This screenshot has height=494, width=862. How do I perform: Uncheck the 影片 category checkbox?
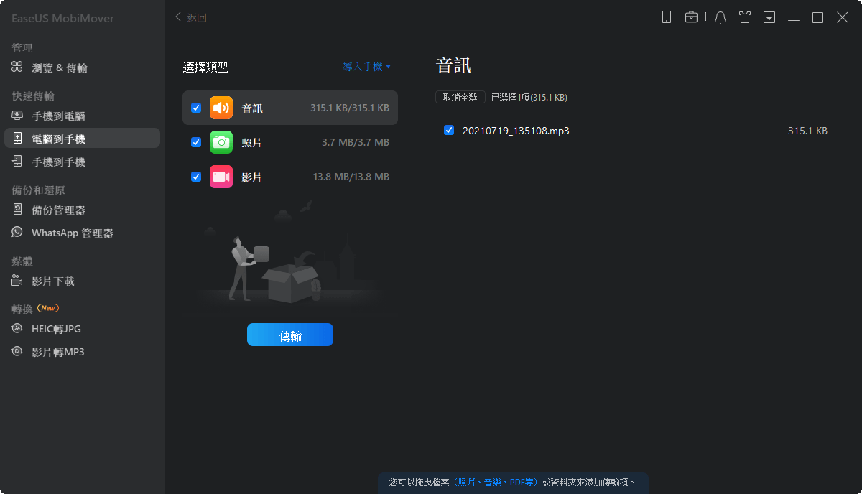196,177
